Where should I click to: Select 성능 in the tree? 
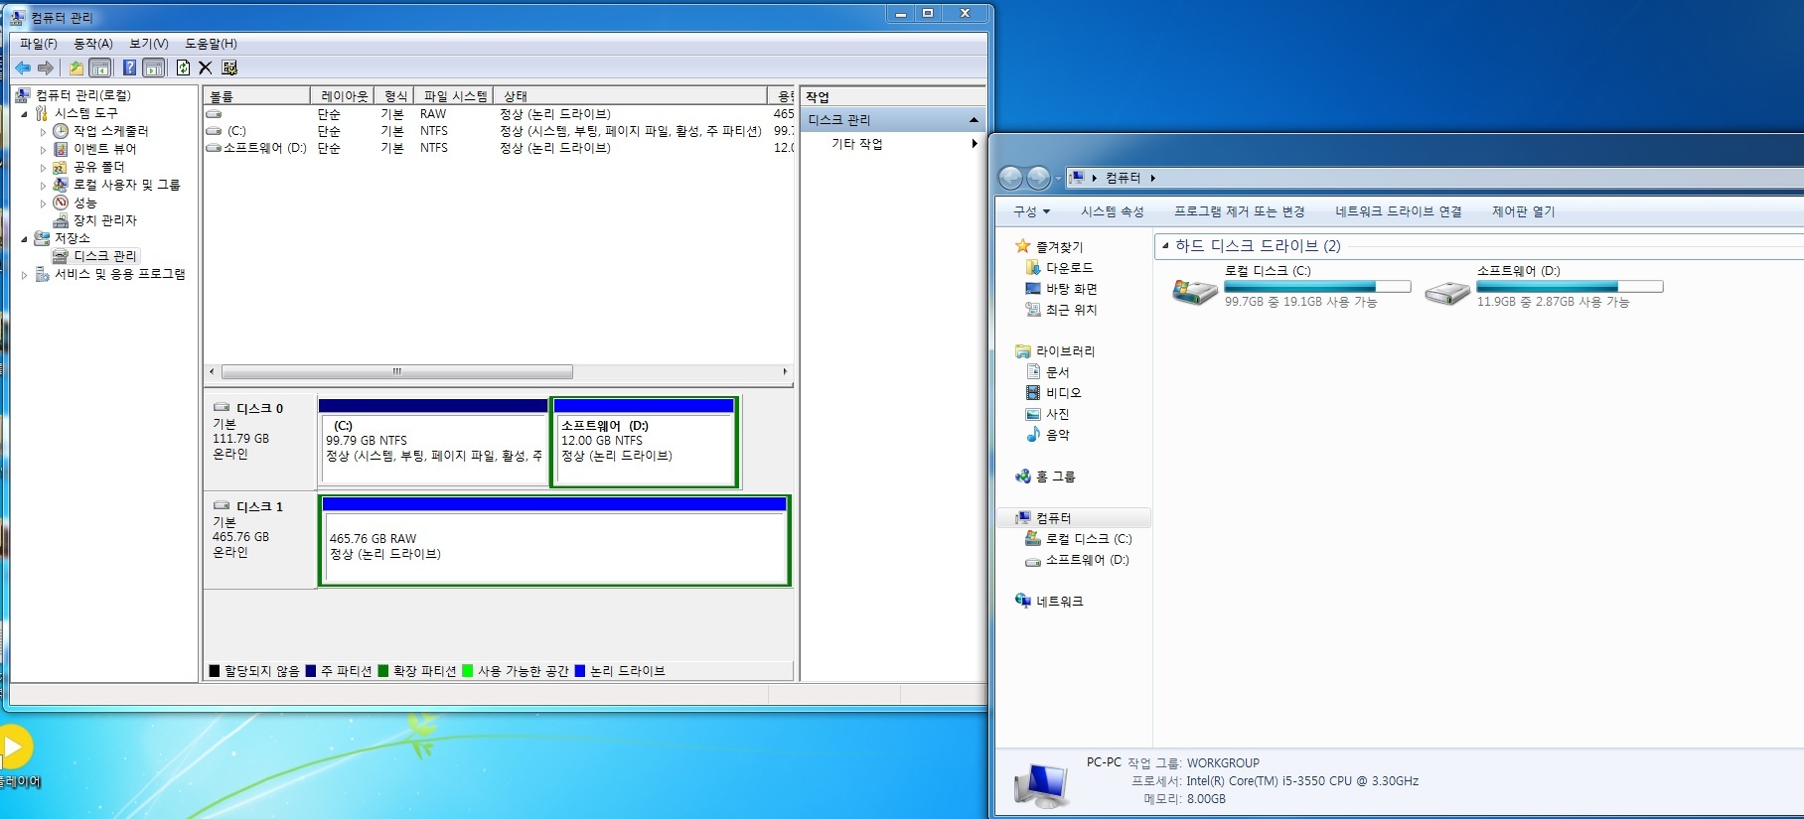pyautogui.click(x=84, y=203)
